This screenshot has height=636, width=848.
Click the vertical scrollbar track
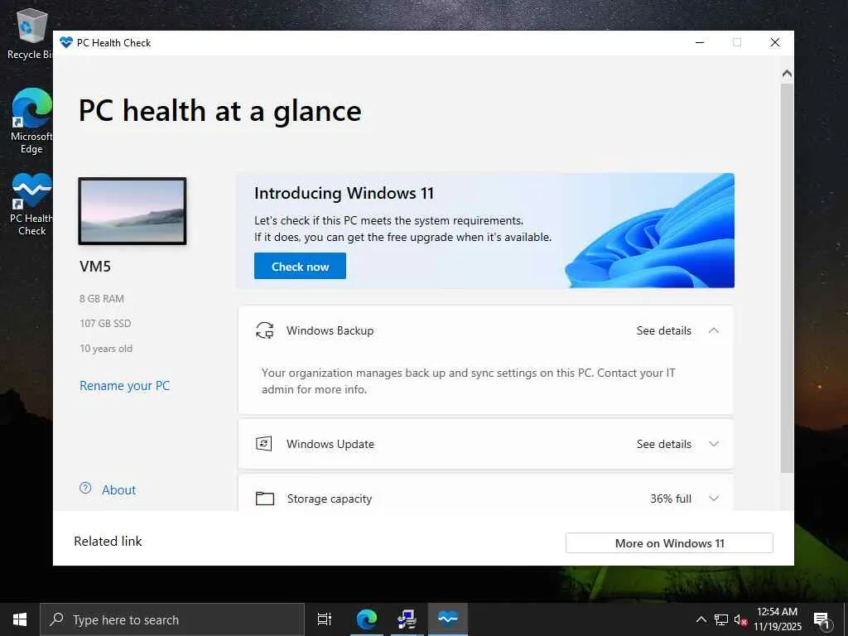(787, 277)
